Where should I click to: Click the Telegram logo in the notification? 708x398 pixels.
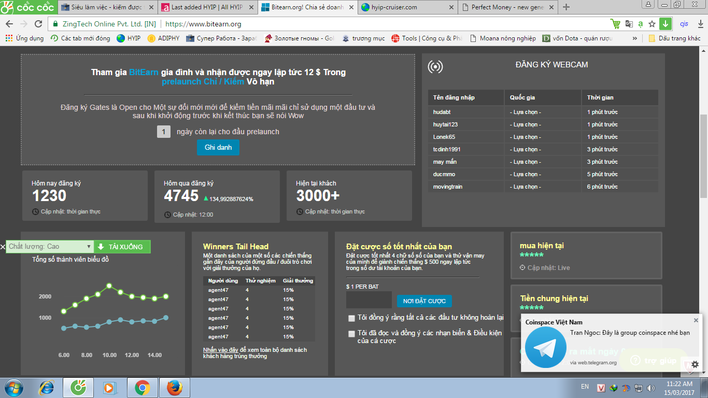(x=545, y=347)
